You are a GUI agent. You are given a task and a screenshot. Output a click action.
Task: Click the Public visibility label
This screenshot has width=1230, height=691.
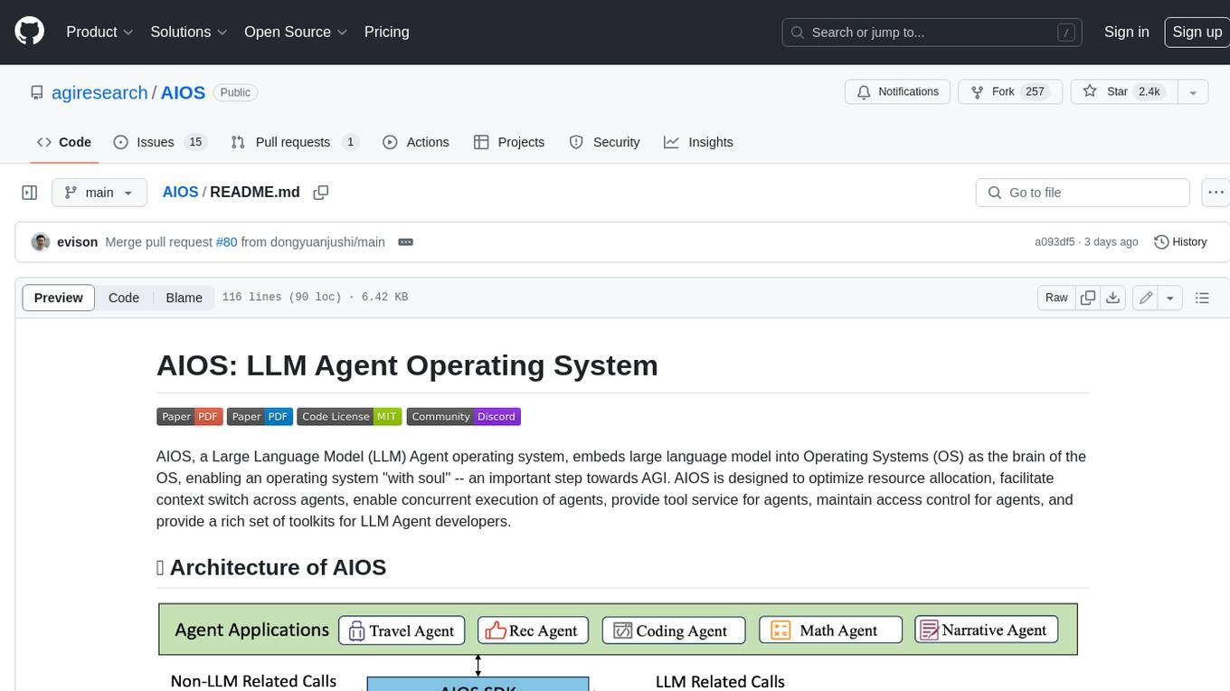[x=236, y=92]
